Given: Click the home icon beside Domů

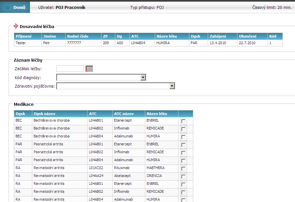Looking at the screenshot, I should [8, 8].
